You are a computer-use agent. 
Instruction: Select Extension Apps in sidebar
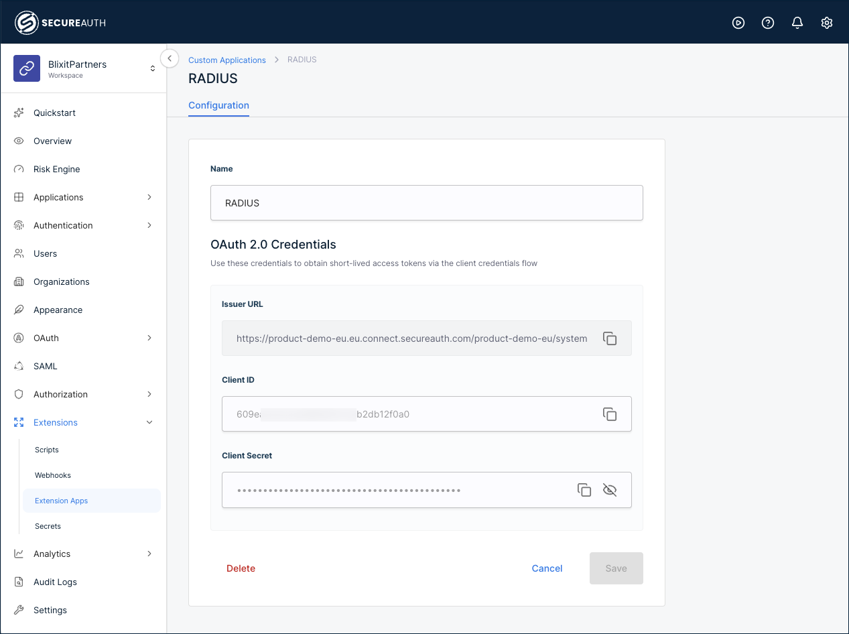(92, 501)
